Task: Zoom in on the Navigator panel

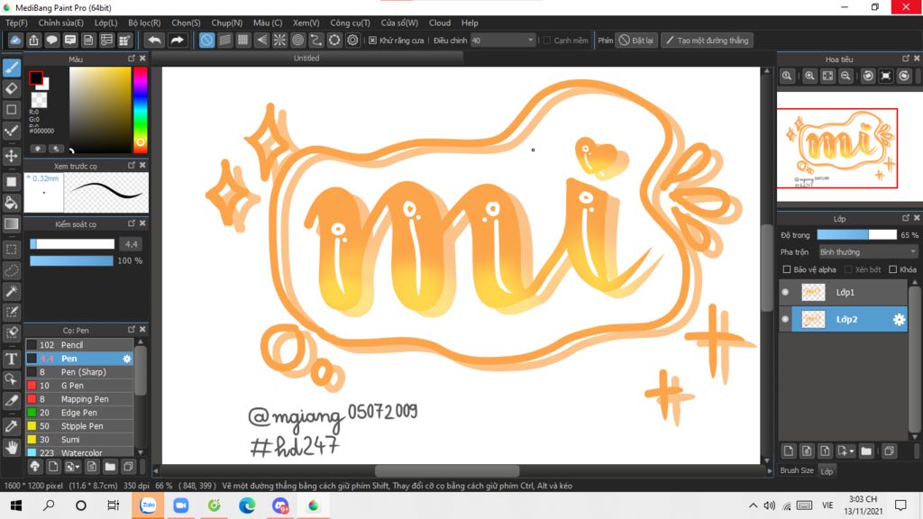Action: 809,76
